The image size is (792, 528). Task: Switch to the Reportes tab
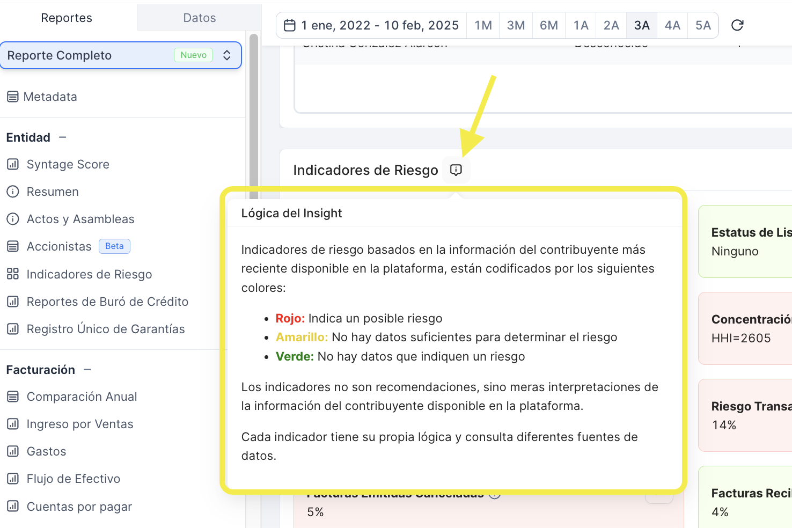67,18
